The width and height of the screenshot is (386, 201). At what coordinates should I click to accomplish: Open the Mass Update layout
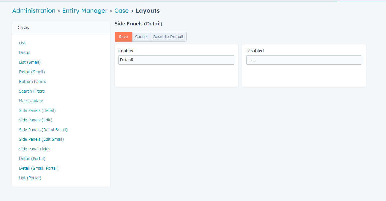coord(31,101)
